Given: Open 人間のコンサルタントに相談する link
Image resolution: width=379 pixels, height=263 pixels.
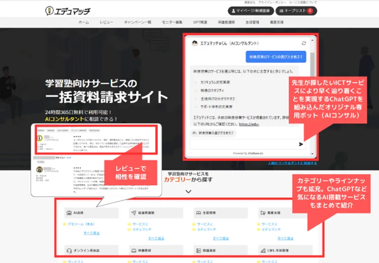Looking at the screenshot, I should coord(292,163).
